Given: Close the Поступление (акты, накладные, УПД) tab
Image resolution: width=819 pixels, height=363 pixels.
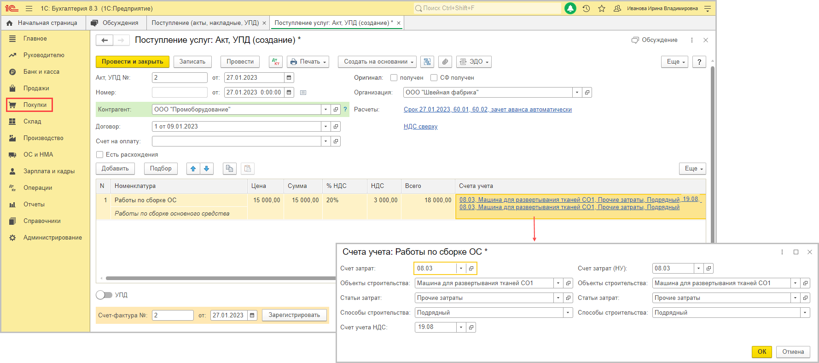Looking at the screenshot, I should (x=264, y=23).
